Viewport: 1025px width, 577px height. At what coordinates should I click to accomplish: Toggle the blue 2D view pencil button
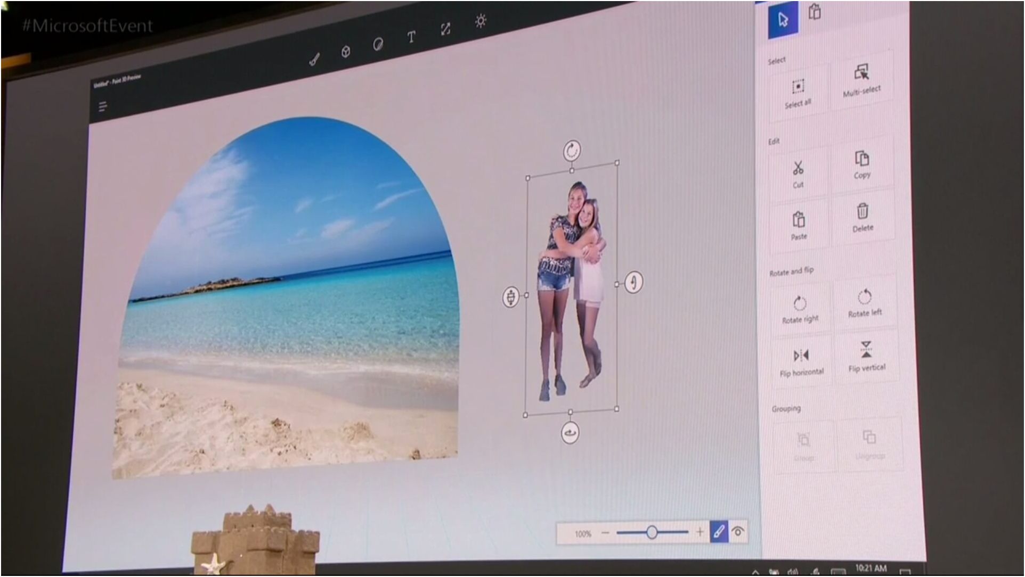pos(719,531)
